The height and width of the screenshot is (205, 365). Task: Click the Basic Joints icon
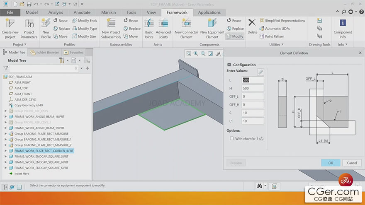148,24
